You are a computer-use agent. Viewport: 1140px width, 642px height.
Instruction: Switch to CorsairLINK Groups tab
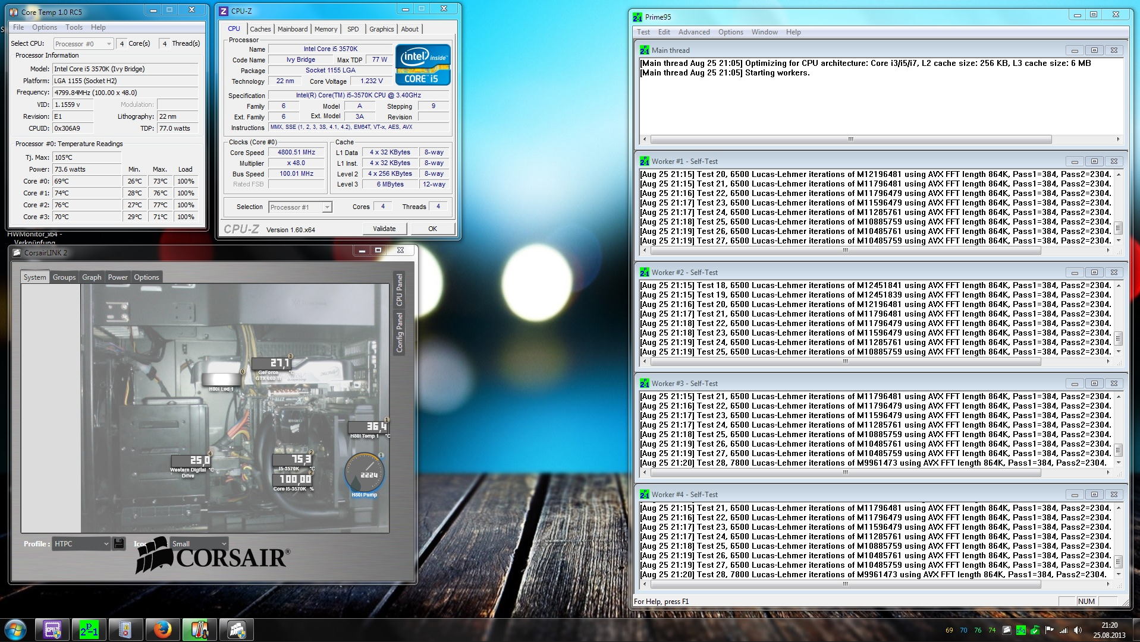64,277
